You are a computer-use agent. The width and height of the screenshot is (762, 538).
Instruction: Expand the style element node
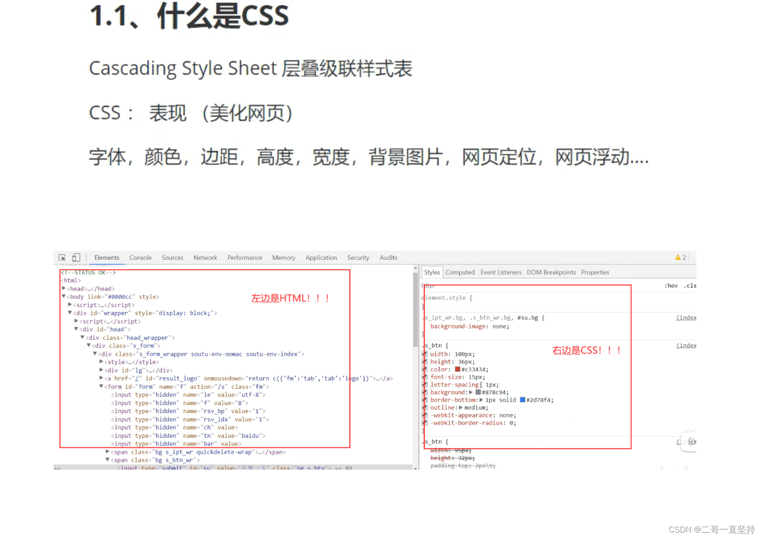tap(101, 362)
